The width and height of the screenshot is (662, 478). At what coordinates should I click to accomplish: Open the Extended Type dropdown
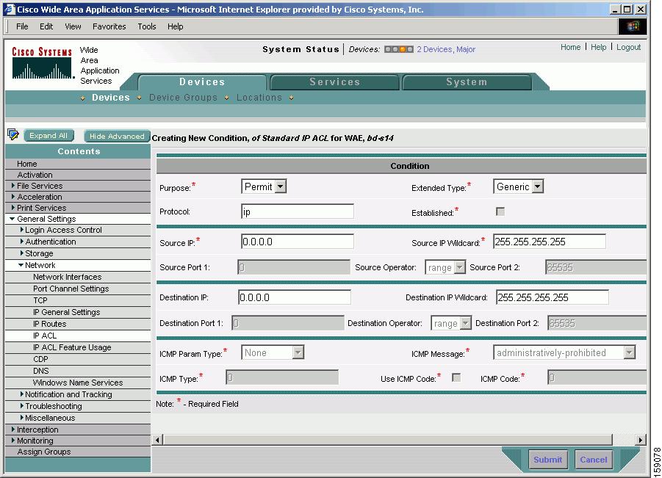[518, 187]
